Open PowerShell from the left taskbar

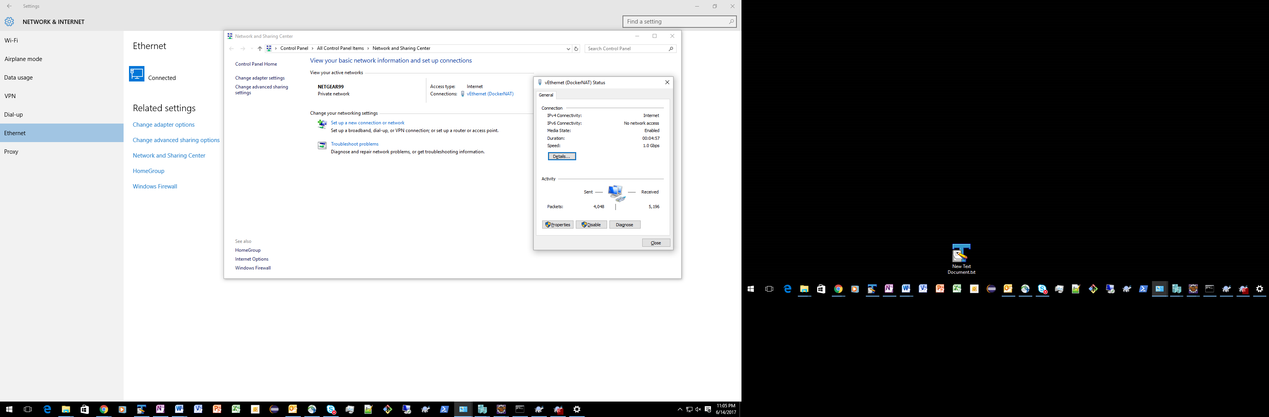pyautogui.click(x=444, y=409)
